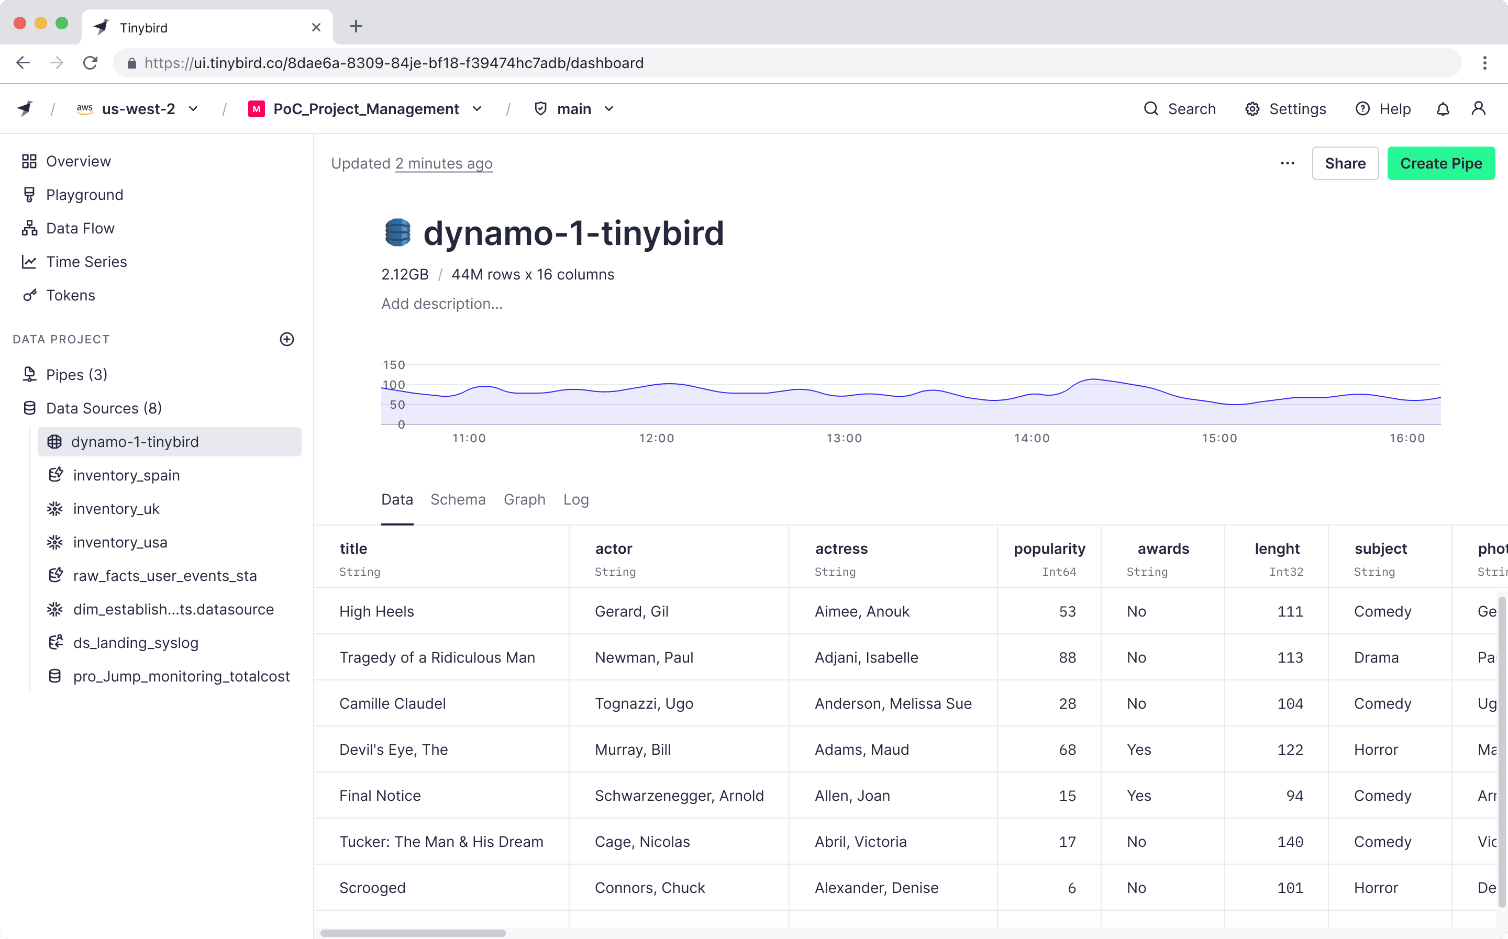Switch to the Schema tab
1508x939 pixels.
tap(458, 499)
